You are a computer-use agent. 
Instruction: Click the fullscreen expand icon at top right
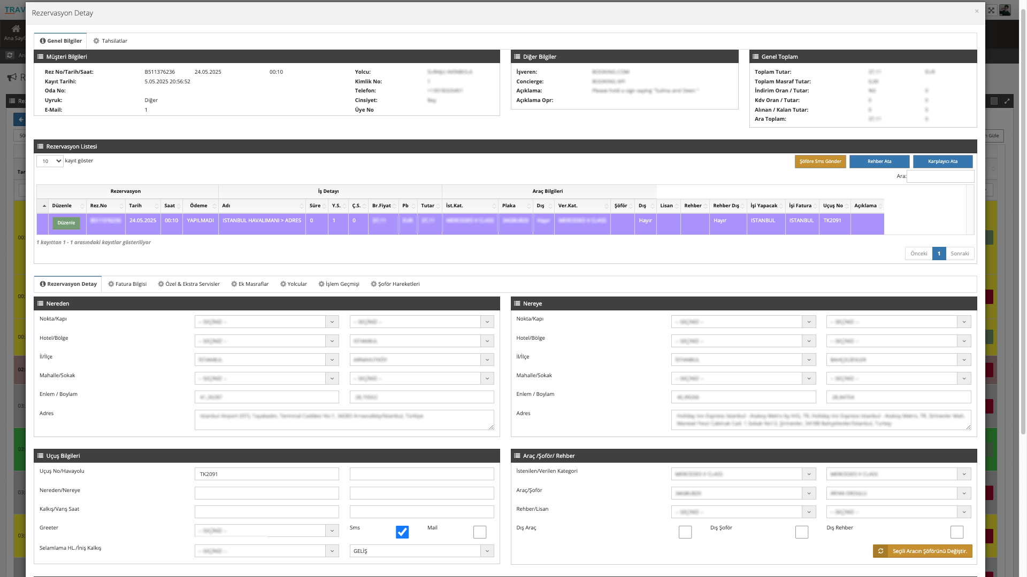(x=991, y=10)
